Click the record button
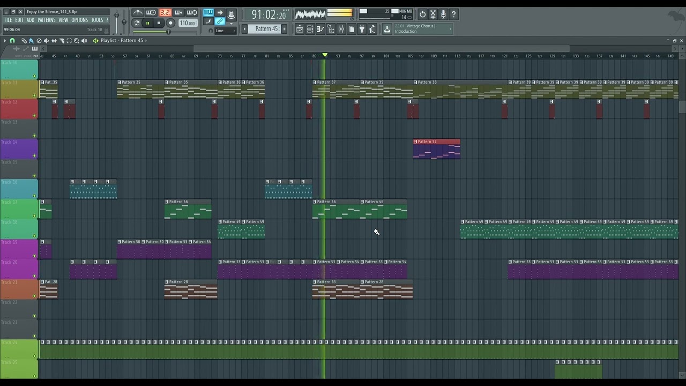686x386 pixels. point(170,23)
